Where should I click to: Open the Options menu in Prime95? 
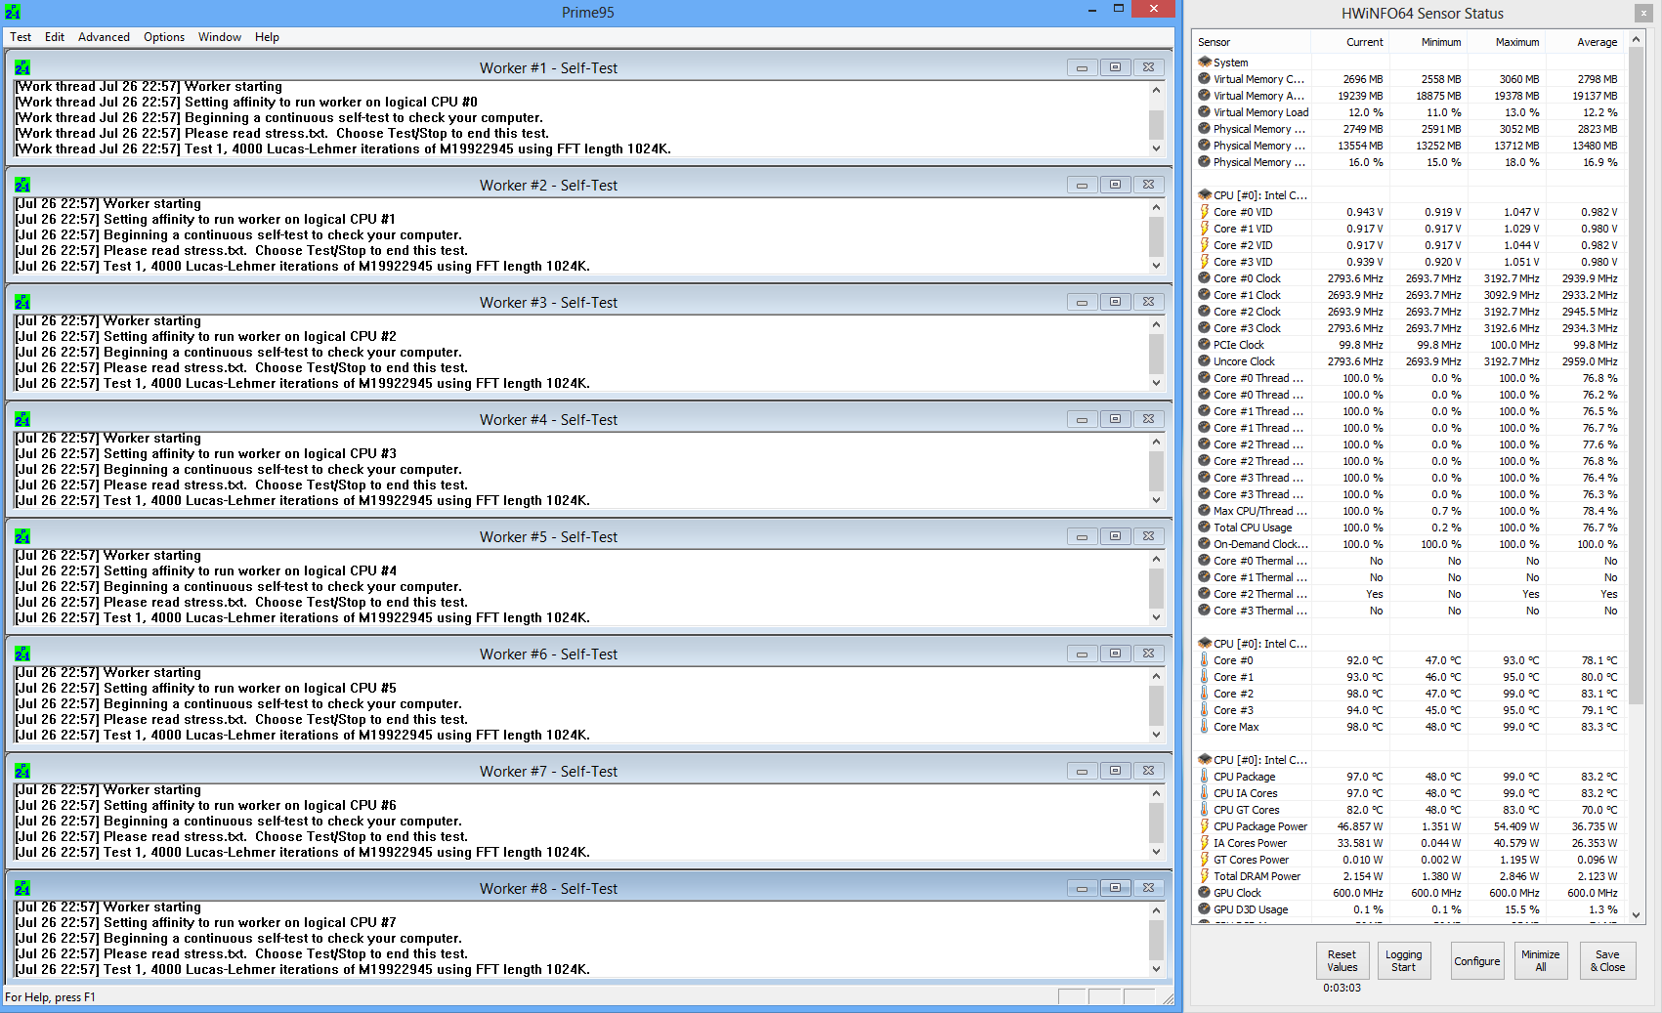click(164, 37)
